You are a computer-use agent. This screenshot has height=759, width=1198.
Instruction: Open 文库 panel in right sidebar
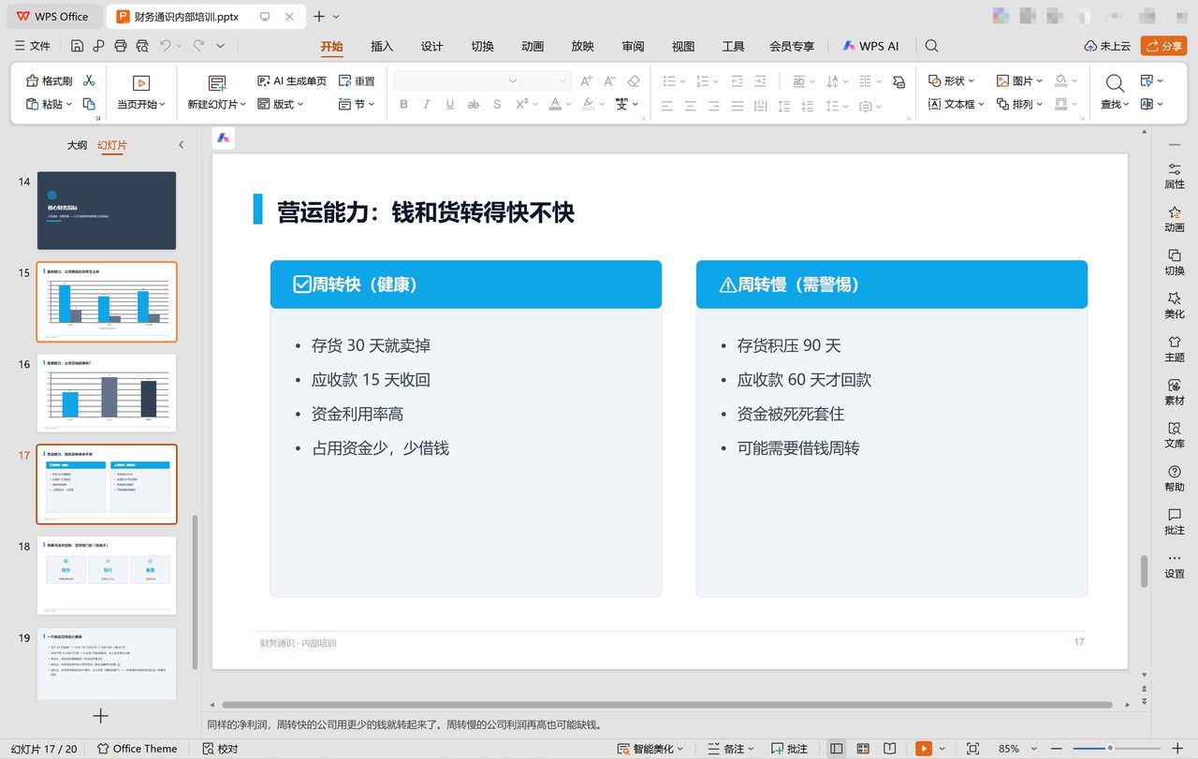tap(1175, 435)
